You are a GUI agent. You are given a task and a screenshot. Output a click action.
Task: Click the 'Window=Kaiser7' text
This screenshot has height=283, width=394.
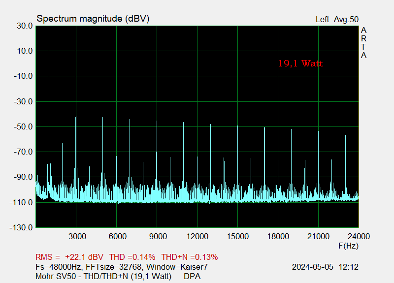177,267
